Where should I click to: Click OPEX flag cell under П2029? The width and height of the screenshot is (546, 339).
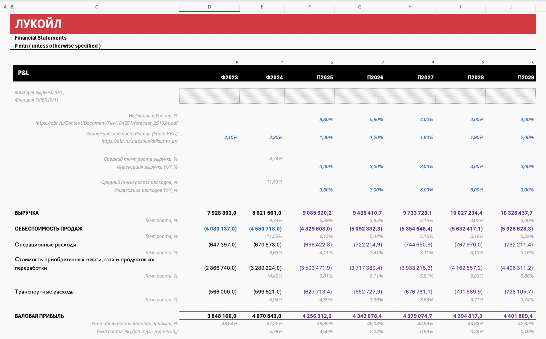[x=511, y=100]
